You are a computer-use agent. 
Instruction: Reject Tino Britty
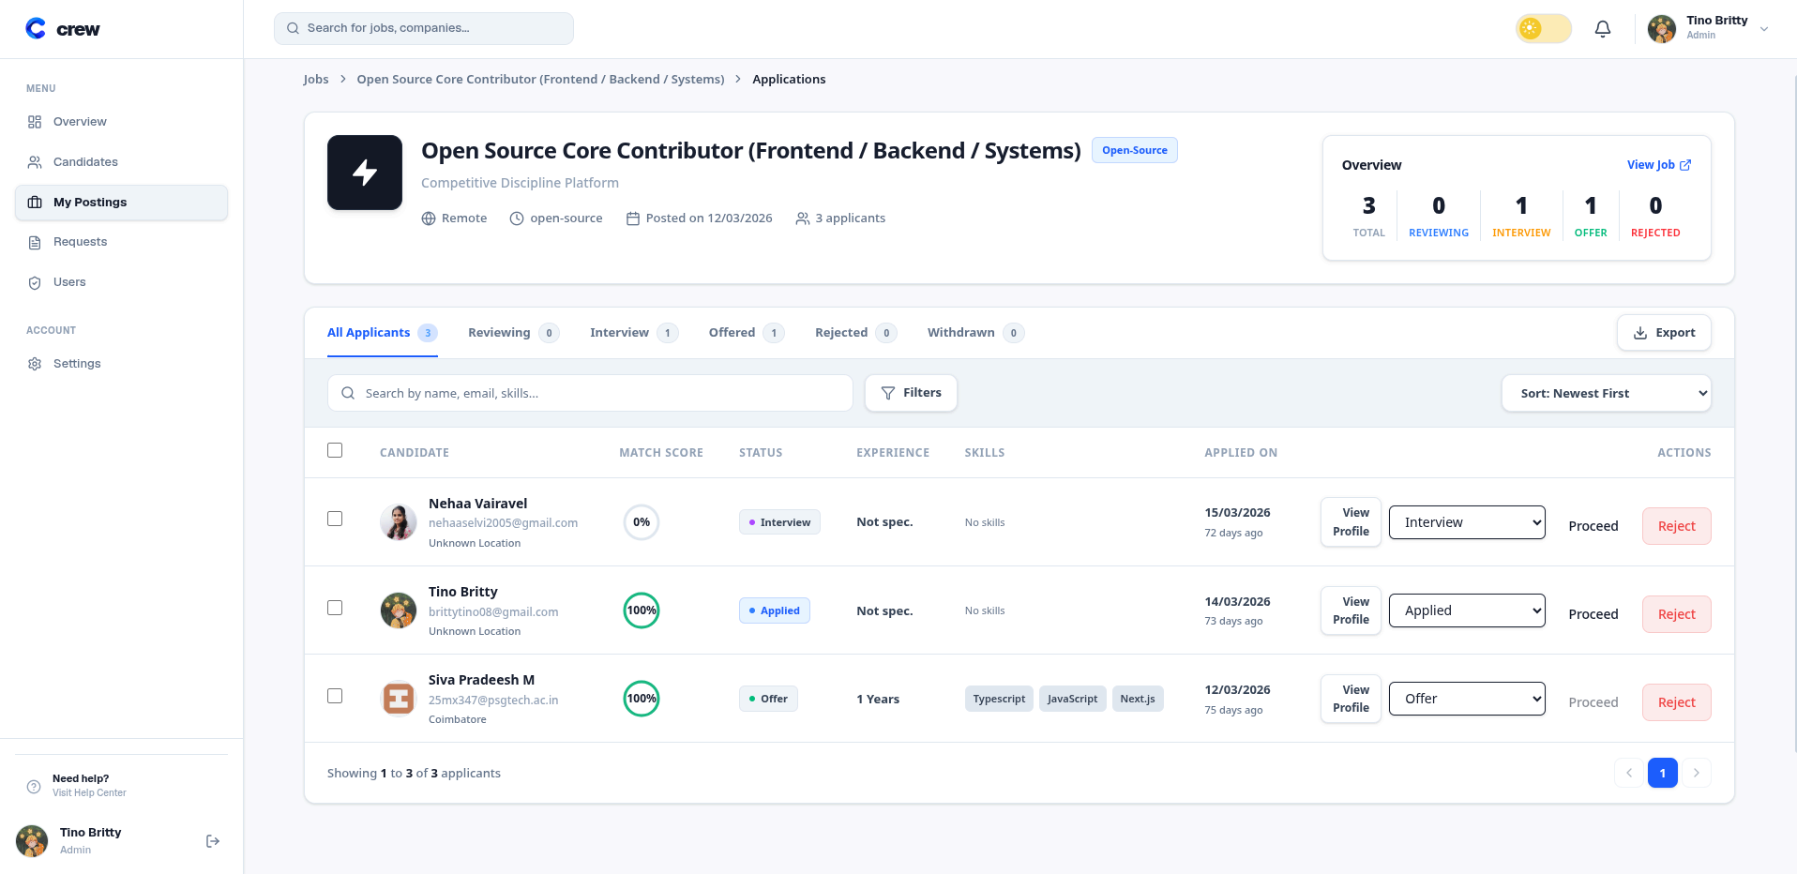1677,614
